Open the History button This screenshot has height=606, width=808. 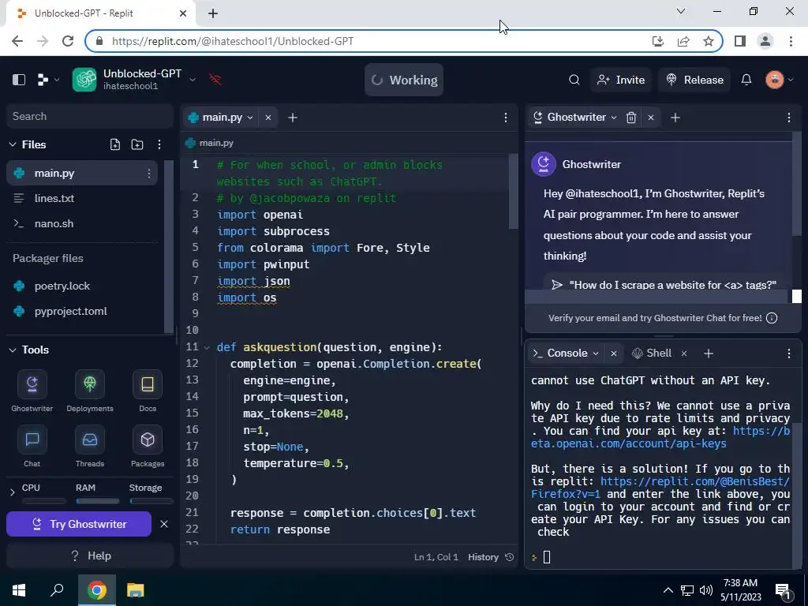pos(491,557)
